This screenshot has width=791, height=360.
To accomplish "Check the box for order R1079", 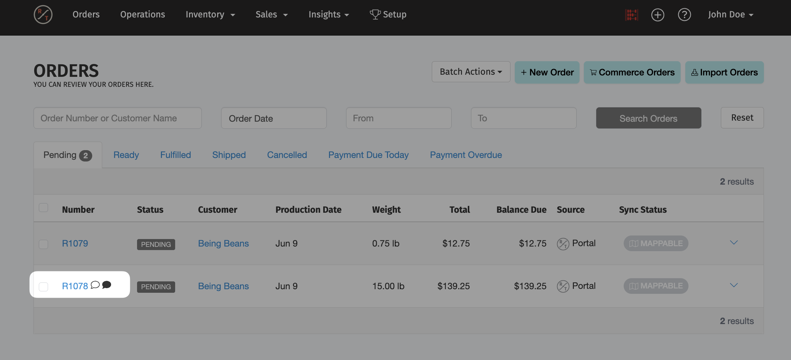I will 43,244.
